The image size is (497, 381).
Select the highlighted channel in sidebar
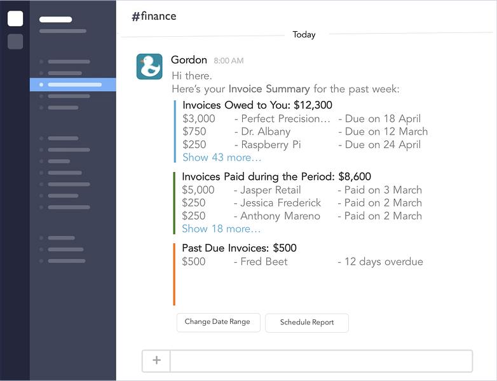click(x=73, y=84)
